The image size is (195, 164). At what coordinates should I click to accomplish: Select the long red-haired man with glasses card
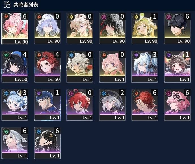pos(145,105)
